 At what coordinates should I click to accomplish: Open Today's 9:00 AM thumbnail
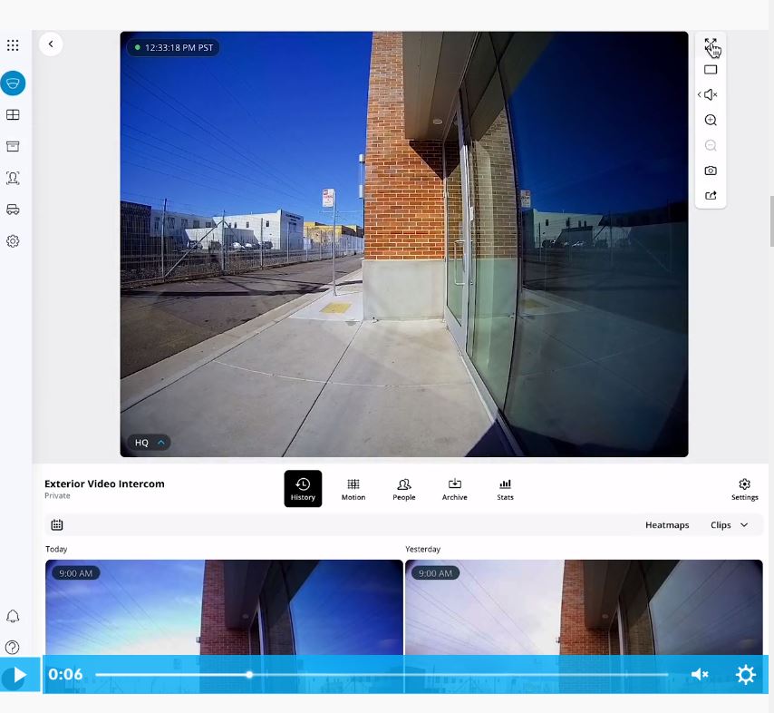click(224, 607)
